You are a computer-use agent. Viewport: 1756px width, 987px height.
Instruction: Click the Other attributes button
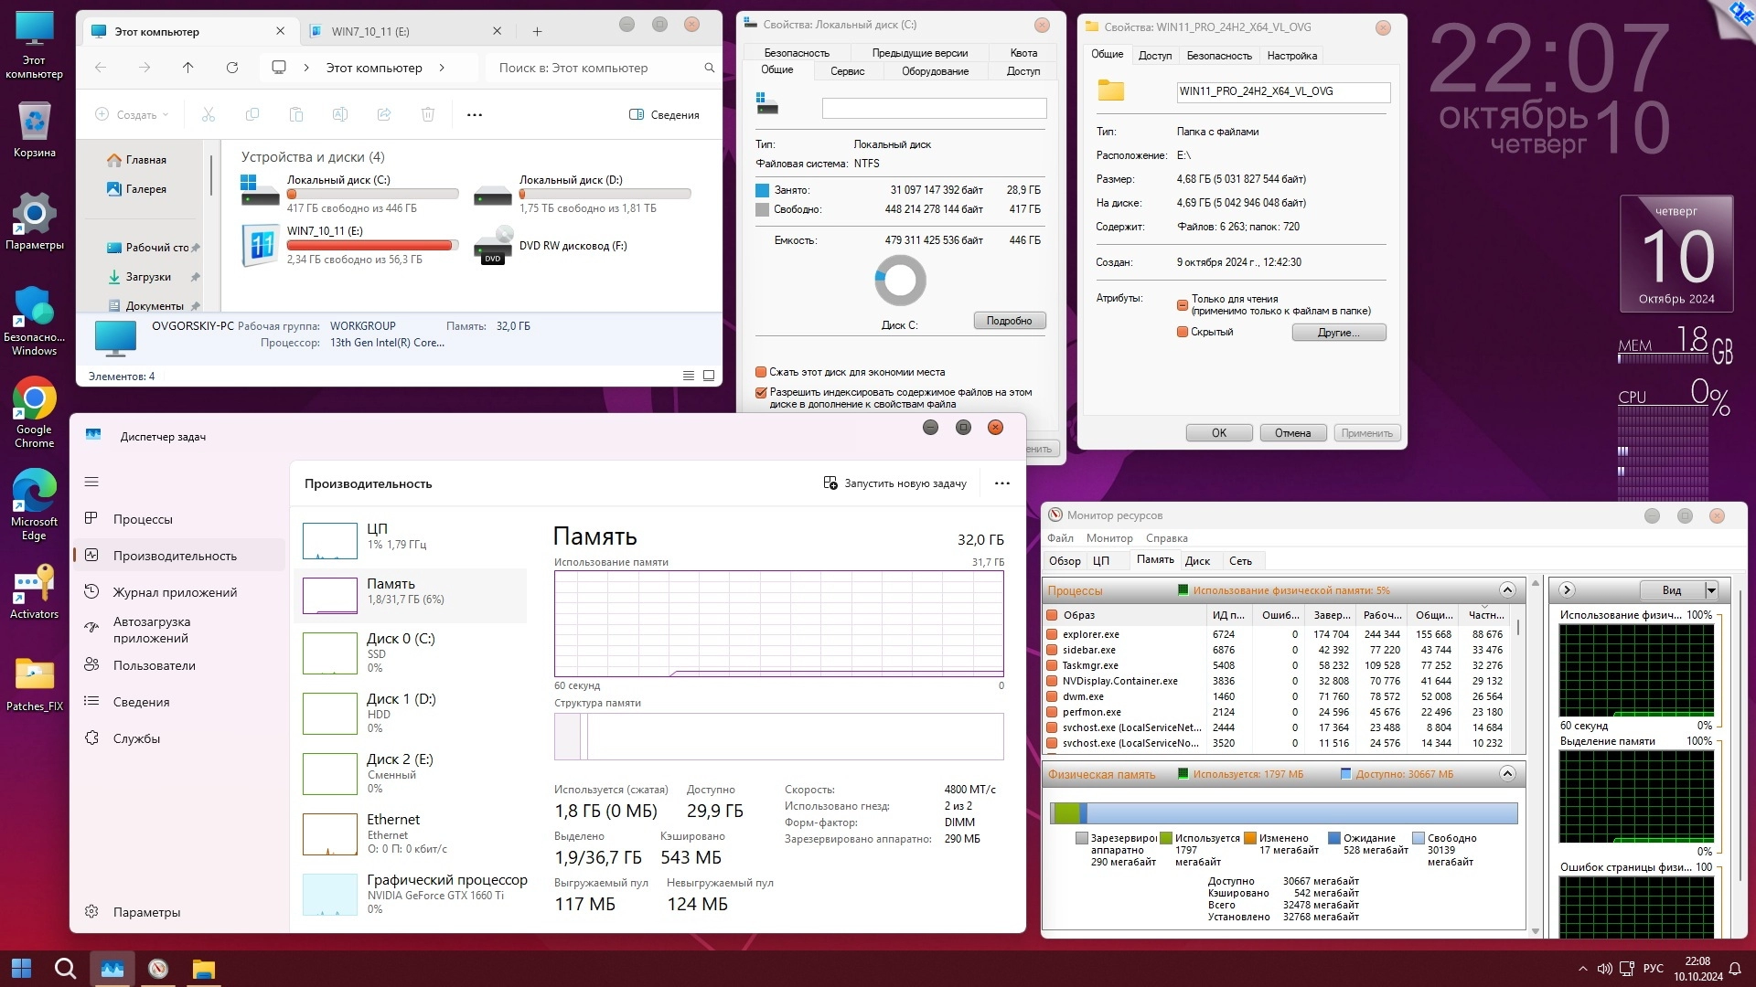click(1338, 333)
